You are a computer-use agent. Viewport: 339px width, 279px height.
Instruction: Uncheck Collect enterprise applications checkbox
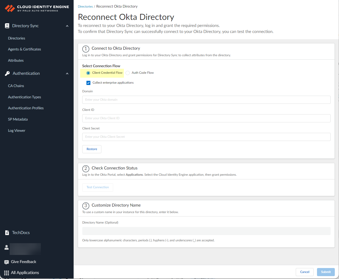click(x=89, y=83)
